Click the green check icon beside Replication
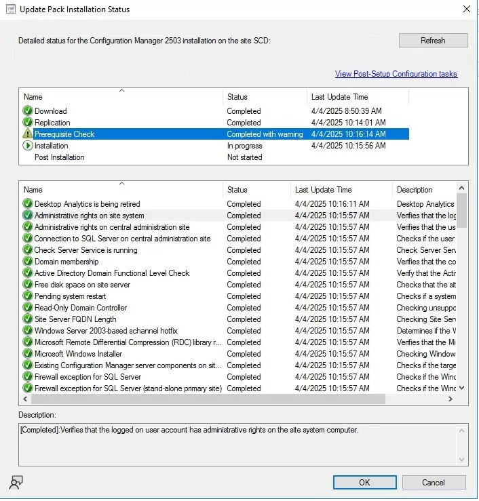The image size is (479, 501). pyautogui.click(x=28, y=123)
